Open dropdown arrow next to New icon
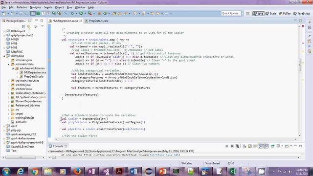The height and width of the screenshot is (176, 313). coord(8,13)
